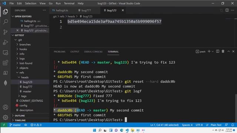Expand the hooks folder

30,49
